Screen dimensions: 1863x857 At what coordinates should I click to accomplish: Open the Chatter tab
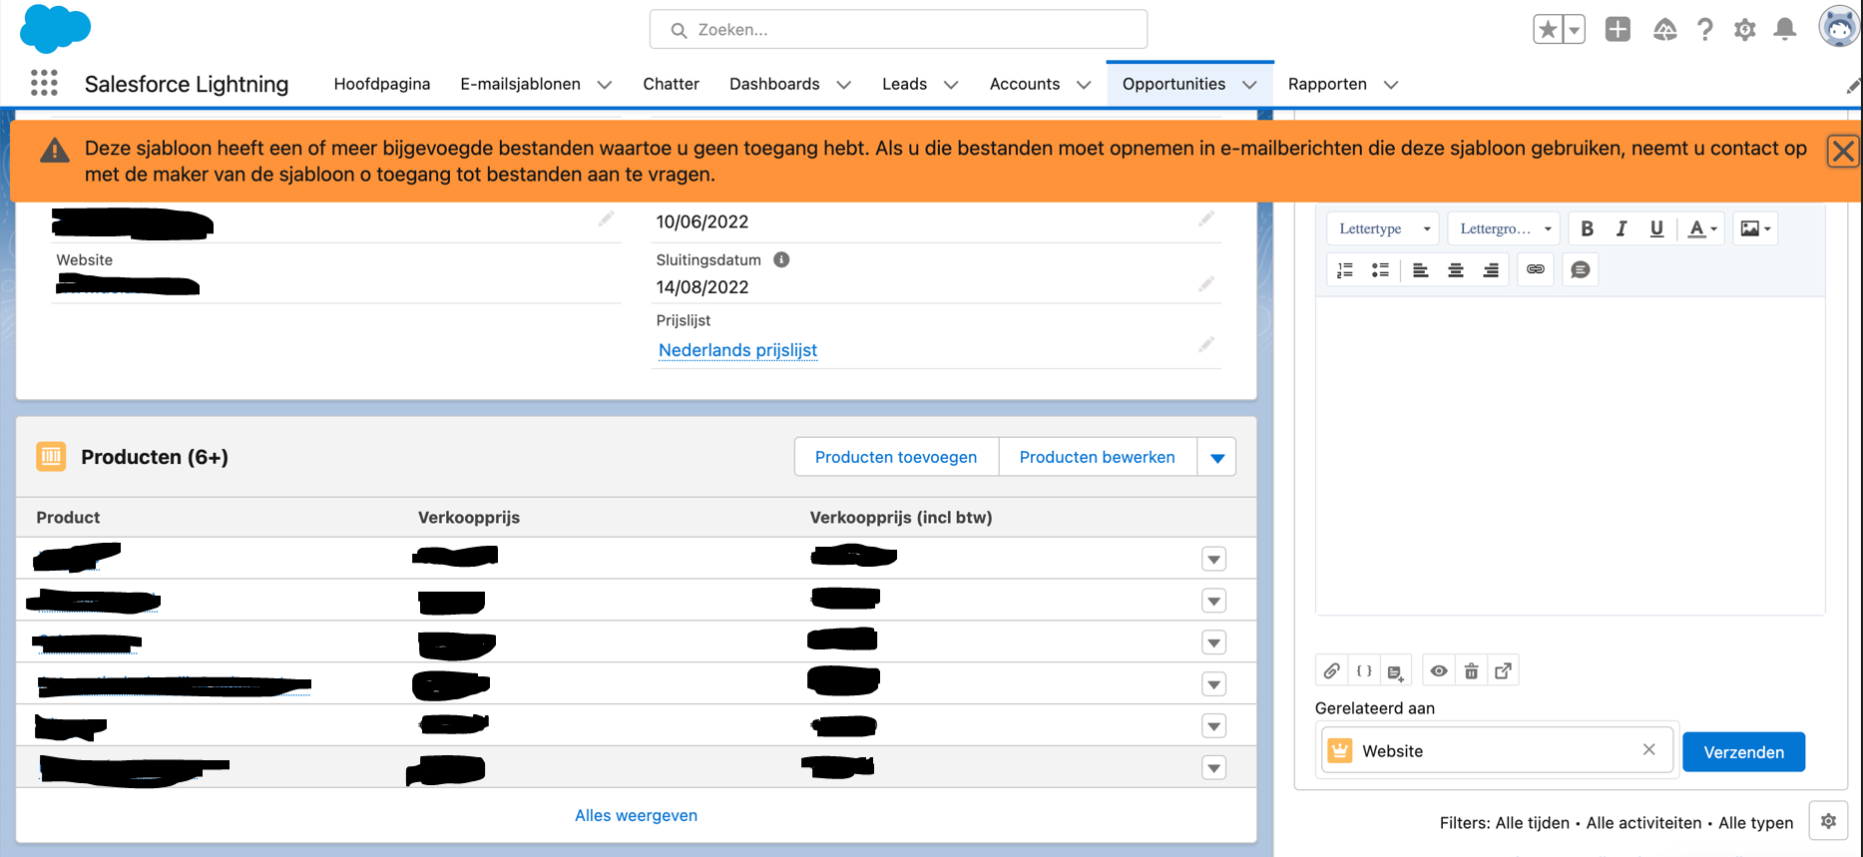tap(671, 84)
